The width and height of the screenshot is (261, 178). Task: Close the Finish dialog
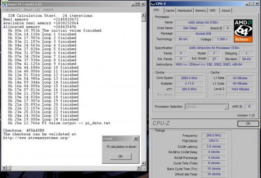tap(136, 139)
